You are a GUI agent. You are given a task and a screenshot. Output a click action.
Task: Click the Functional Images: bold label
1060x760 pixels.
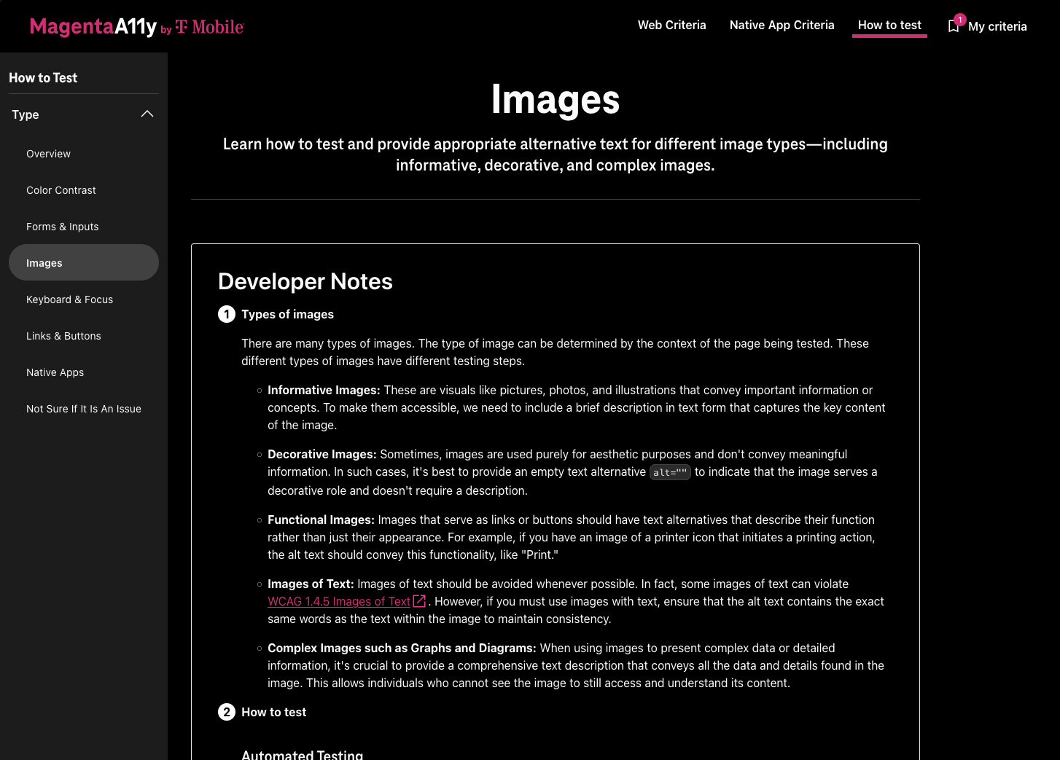(x=321, y=520)
